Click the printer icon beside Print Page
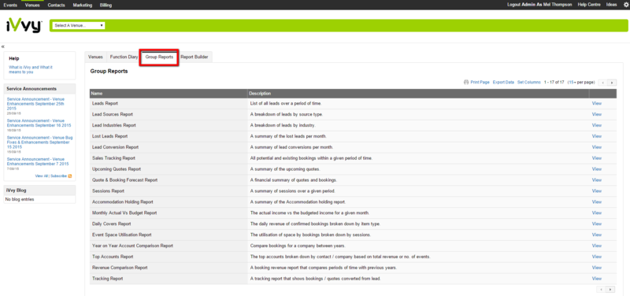The width and height of the screenshot is (630, 296). point(466,82)
